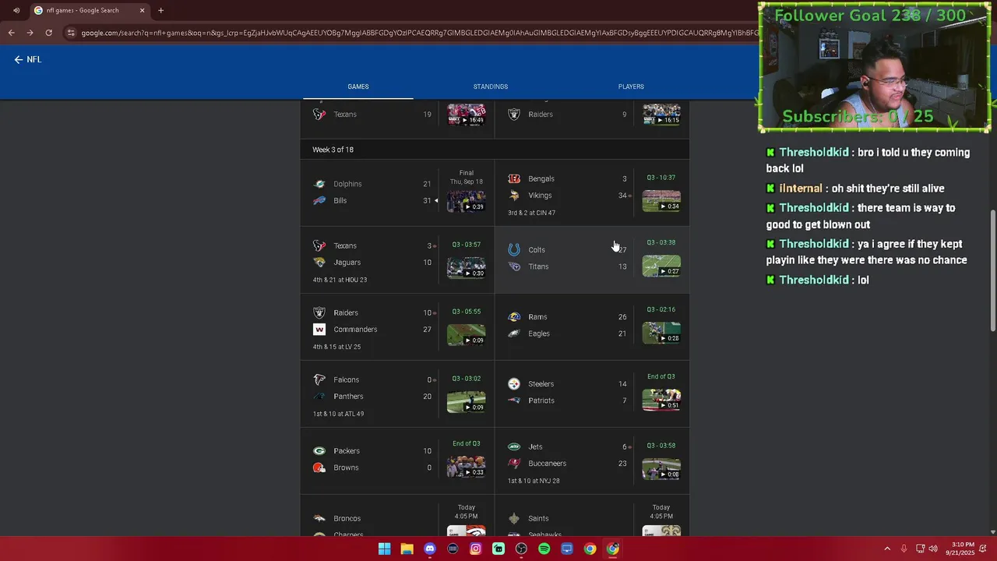
Task: Open File Explorer from taskbar
Action: click(407, 549)
